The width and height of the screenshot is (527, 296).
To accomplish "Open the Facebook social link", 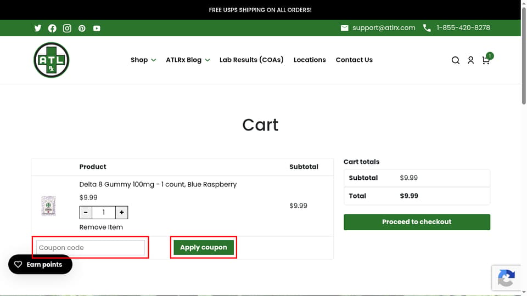I will (52, 28).
